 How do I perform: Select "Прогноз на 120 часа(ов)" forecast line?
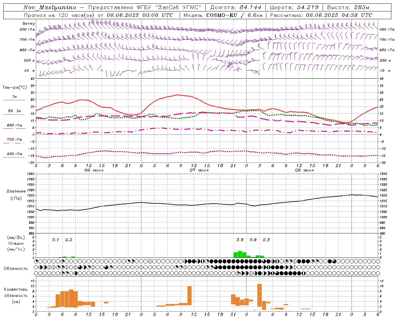(59, 15)
